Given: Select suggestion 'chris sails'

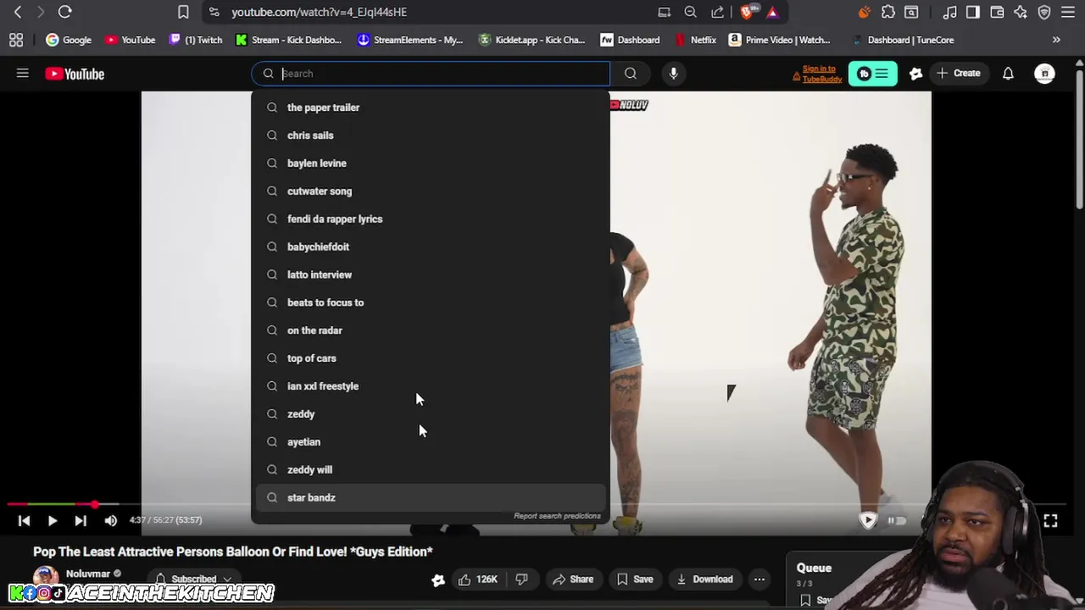Looking at the screenshot, I should [x=431, y=136].
